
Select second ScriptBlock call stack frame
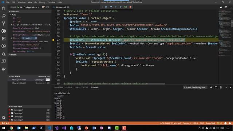point(29,83)
